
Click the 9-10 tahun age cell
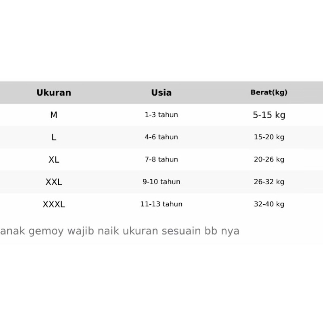pos(161,182)
